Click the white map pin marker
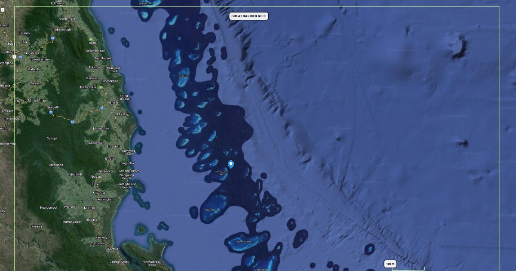The image size is (516, 271). pyautogui.click(x=231, y=164)
